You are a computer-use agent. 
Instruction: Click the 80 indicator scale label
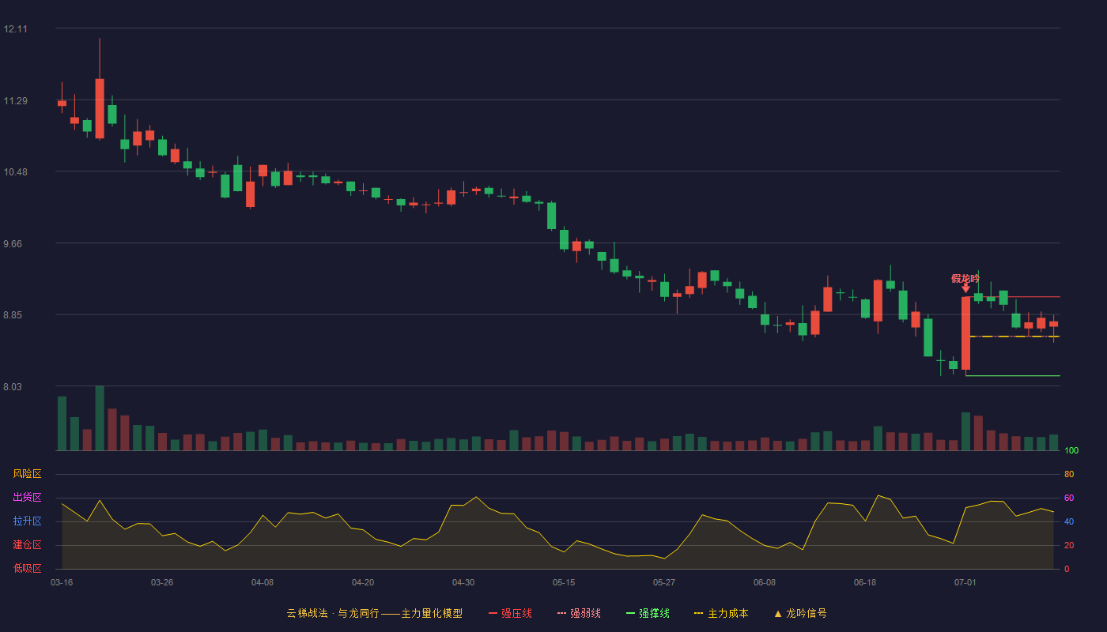(1069, 474)
